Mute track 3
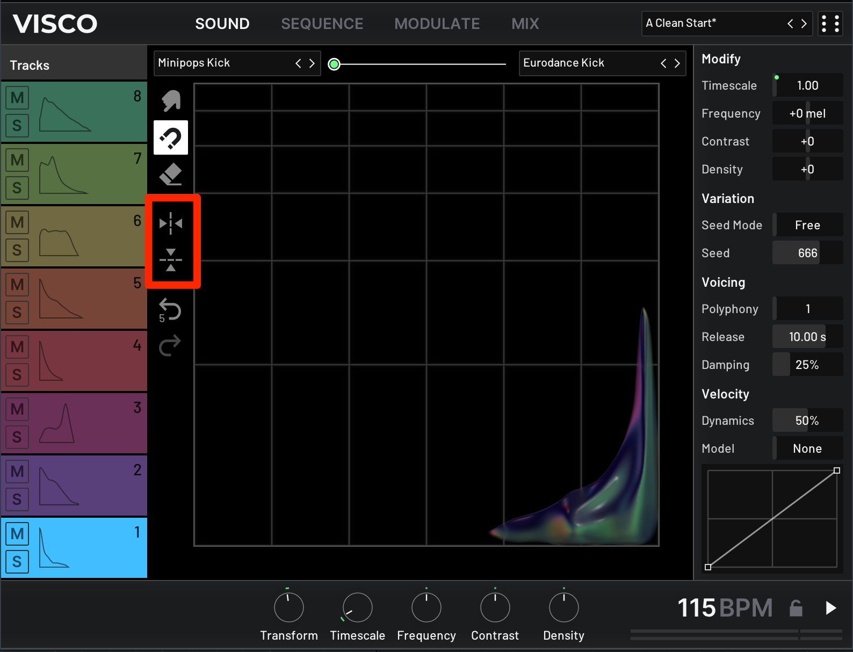 (x=17, y=409)
